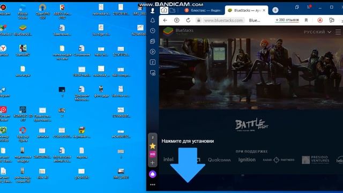The image size is (343, 193).
Task: Show open tabs counter icon in sidebar
Action: click(x=152, y=62)
